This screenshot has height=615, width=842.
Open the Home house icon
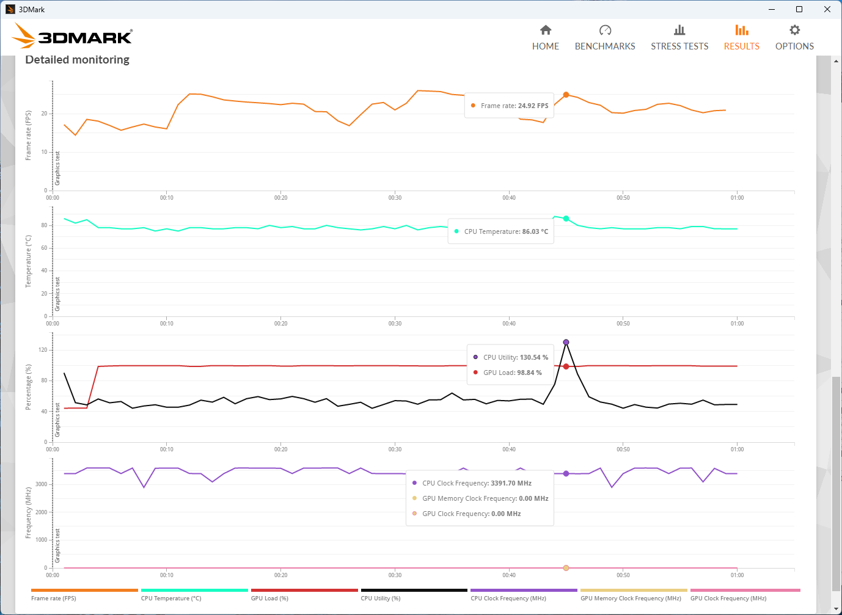pos(546,30)
